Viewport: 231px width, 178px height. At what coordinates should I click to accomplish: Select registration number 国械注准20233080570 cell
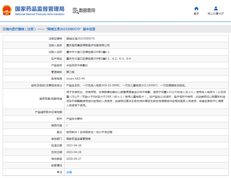click(80, 39)
